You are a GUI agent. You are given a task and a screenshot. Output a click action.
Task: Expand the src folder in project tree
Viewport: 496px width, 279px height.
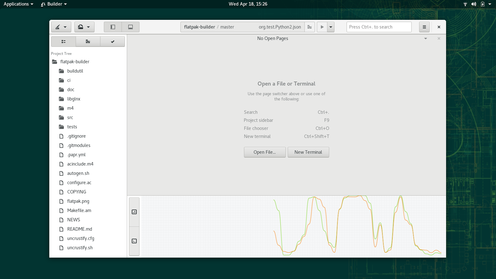[70, 117]
